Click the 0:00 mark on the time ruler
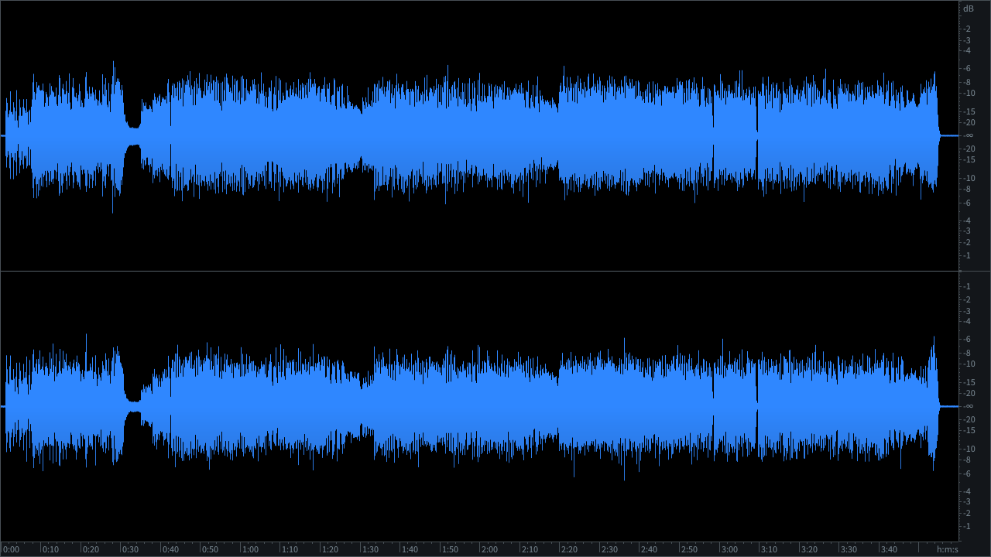The width and height of the screenshot is (991, 557). click(x=11, y=549)
